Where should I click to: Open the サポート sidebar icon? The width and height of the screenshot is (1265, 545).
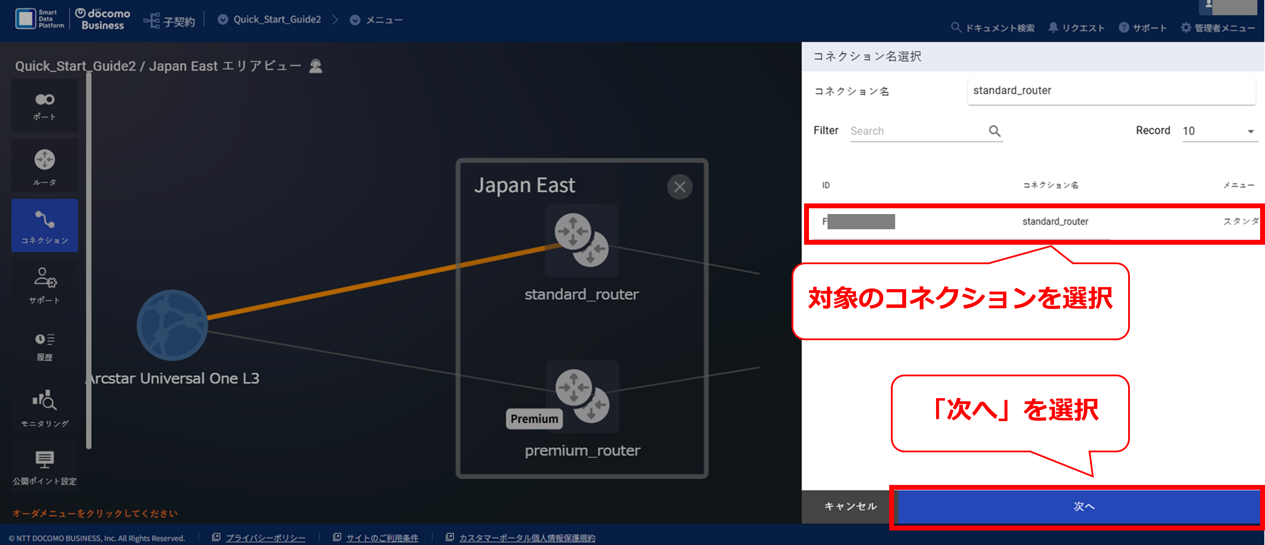[x=45, y=285]
